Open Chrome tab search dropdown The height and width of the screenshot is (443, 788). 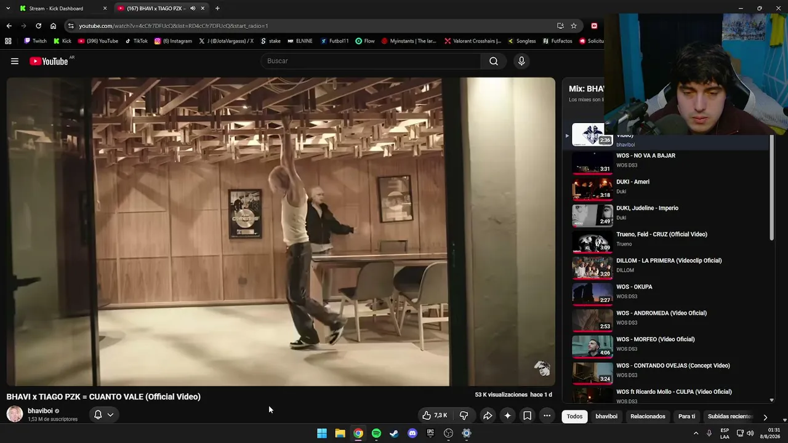click(x=8, y=9)
